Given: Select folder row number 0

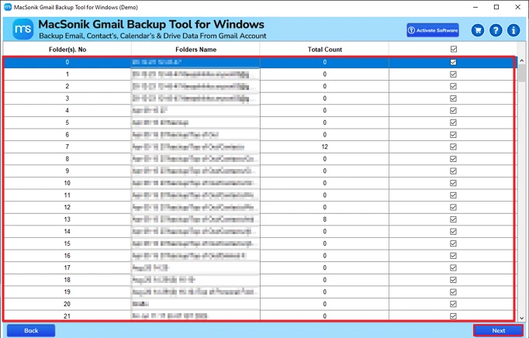Looking at the screenshot, I should [x=67, y=62].
